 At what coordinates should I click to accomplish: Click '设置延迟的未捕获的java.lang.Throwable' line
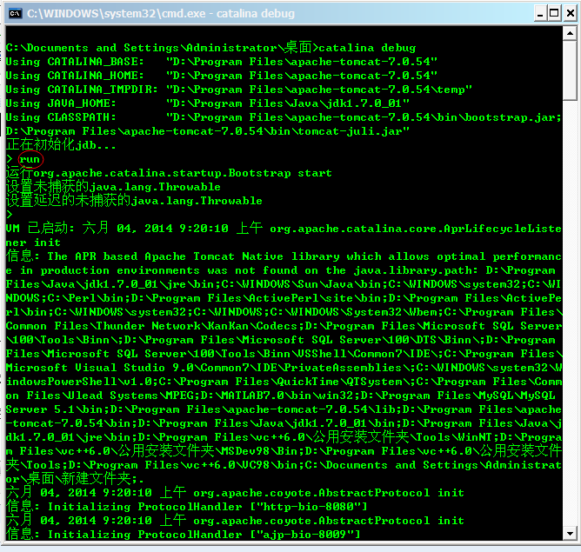134,201
